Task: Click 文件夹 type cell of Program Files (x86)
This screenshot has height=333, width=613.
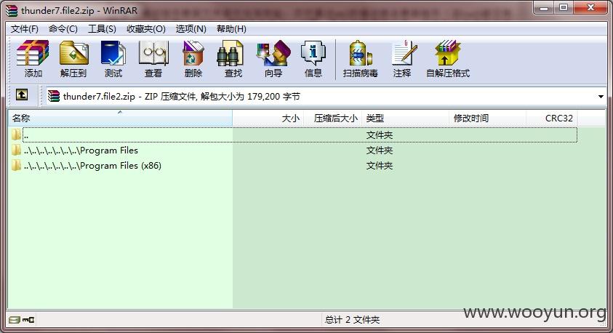Action: tap(379, 166)
